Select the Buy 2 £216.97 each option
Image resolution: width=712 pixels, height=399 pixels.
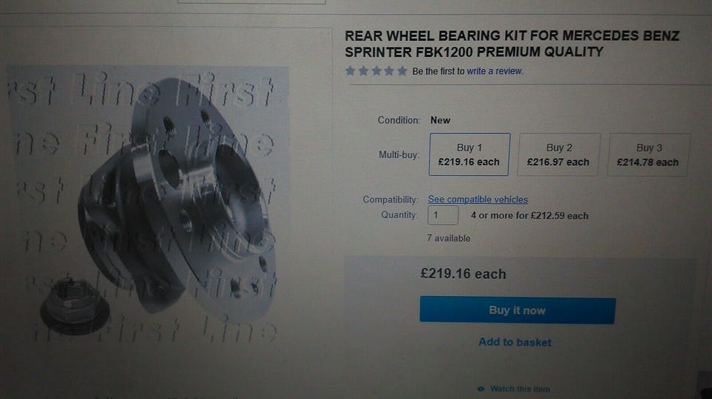click(x=558, y=155)
